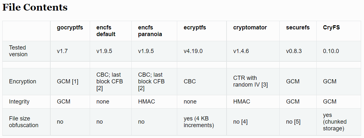The height and width of the screenshot is (138, 364).
Task: Click the "Integrity" row label
Action: pyautogui.click(x=19, y=102)
